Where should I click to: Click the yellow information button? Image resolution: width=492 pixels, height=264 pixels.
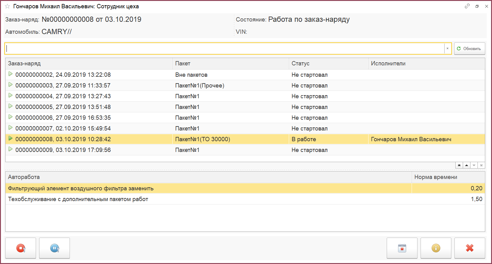click(436, 248)
